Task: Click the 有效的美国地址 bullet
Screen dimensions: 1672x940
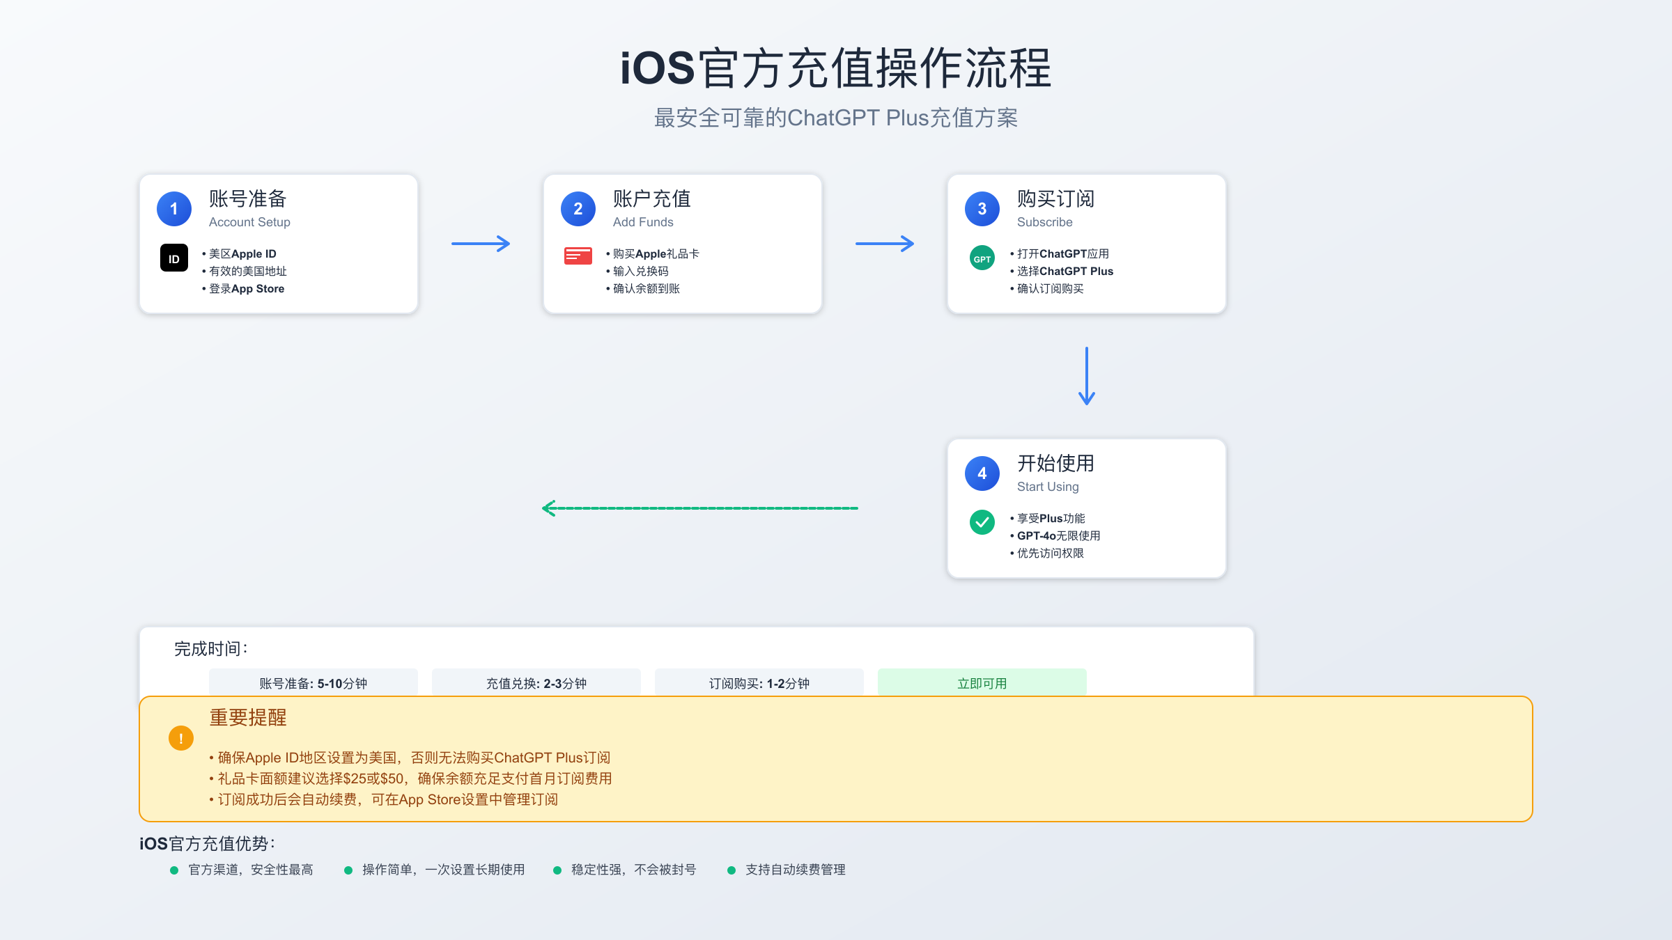Action: click(245, 272)
